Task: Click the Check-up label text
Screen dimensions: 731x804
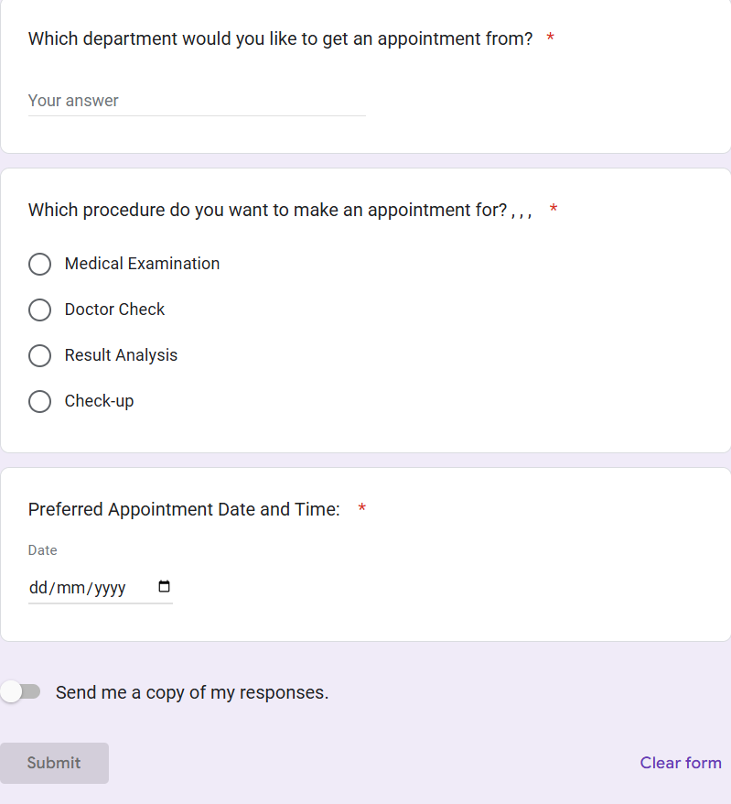Action: (x=99, y=401)
